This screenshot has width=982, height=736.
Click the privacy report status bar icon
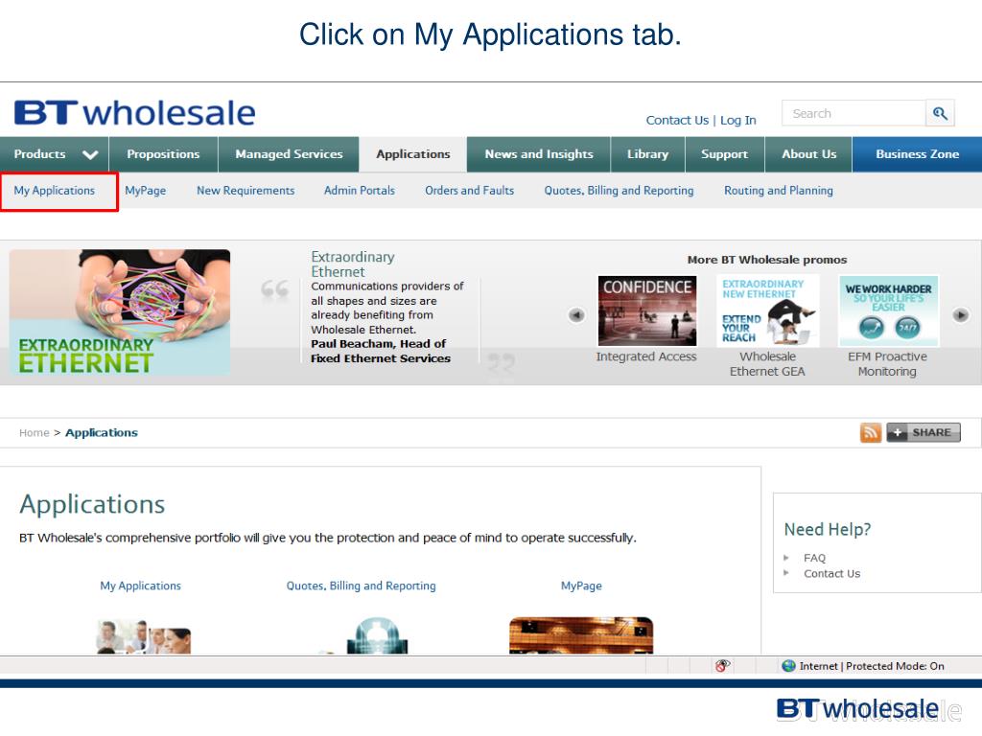[x=723, y=665]
